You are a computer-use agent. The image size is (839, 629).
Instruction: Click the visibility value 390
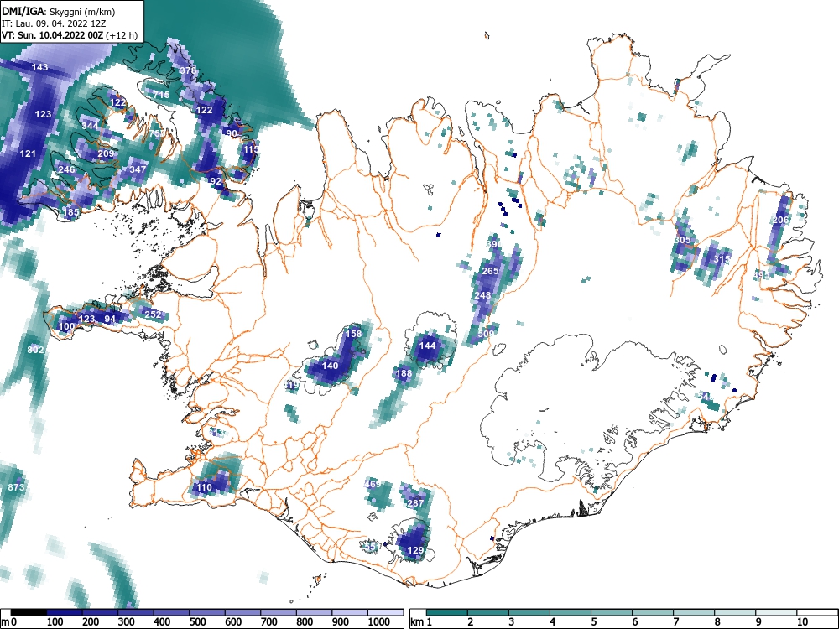pos(494,244)
